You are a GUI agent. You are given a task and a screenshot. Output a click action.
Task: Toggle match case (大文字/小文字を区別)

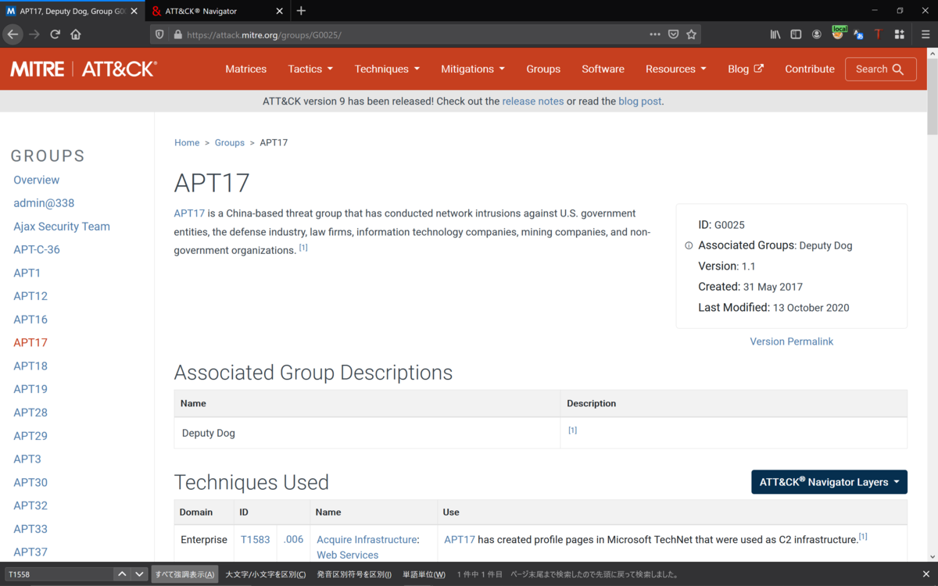pyautogui.click(x=266, y=574)
